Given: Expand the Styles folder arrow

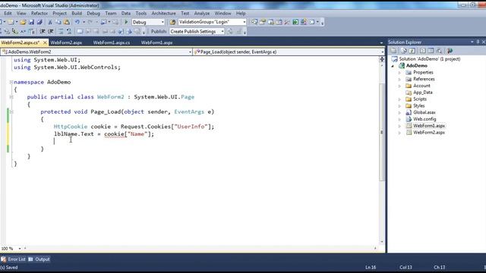Looking at the screenshot, I should [x=399, y=106].
